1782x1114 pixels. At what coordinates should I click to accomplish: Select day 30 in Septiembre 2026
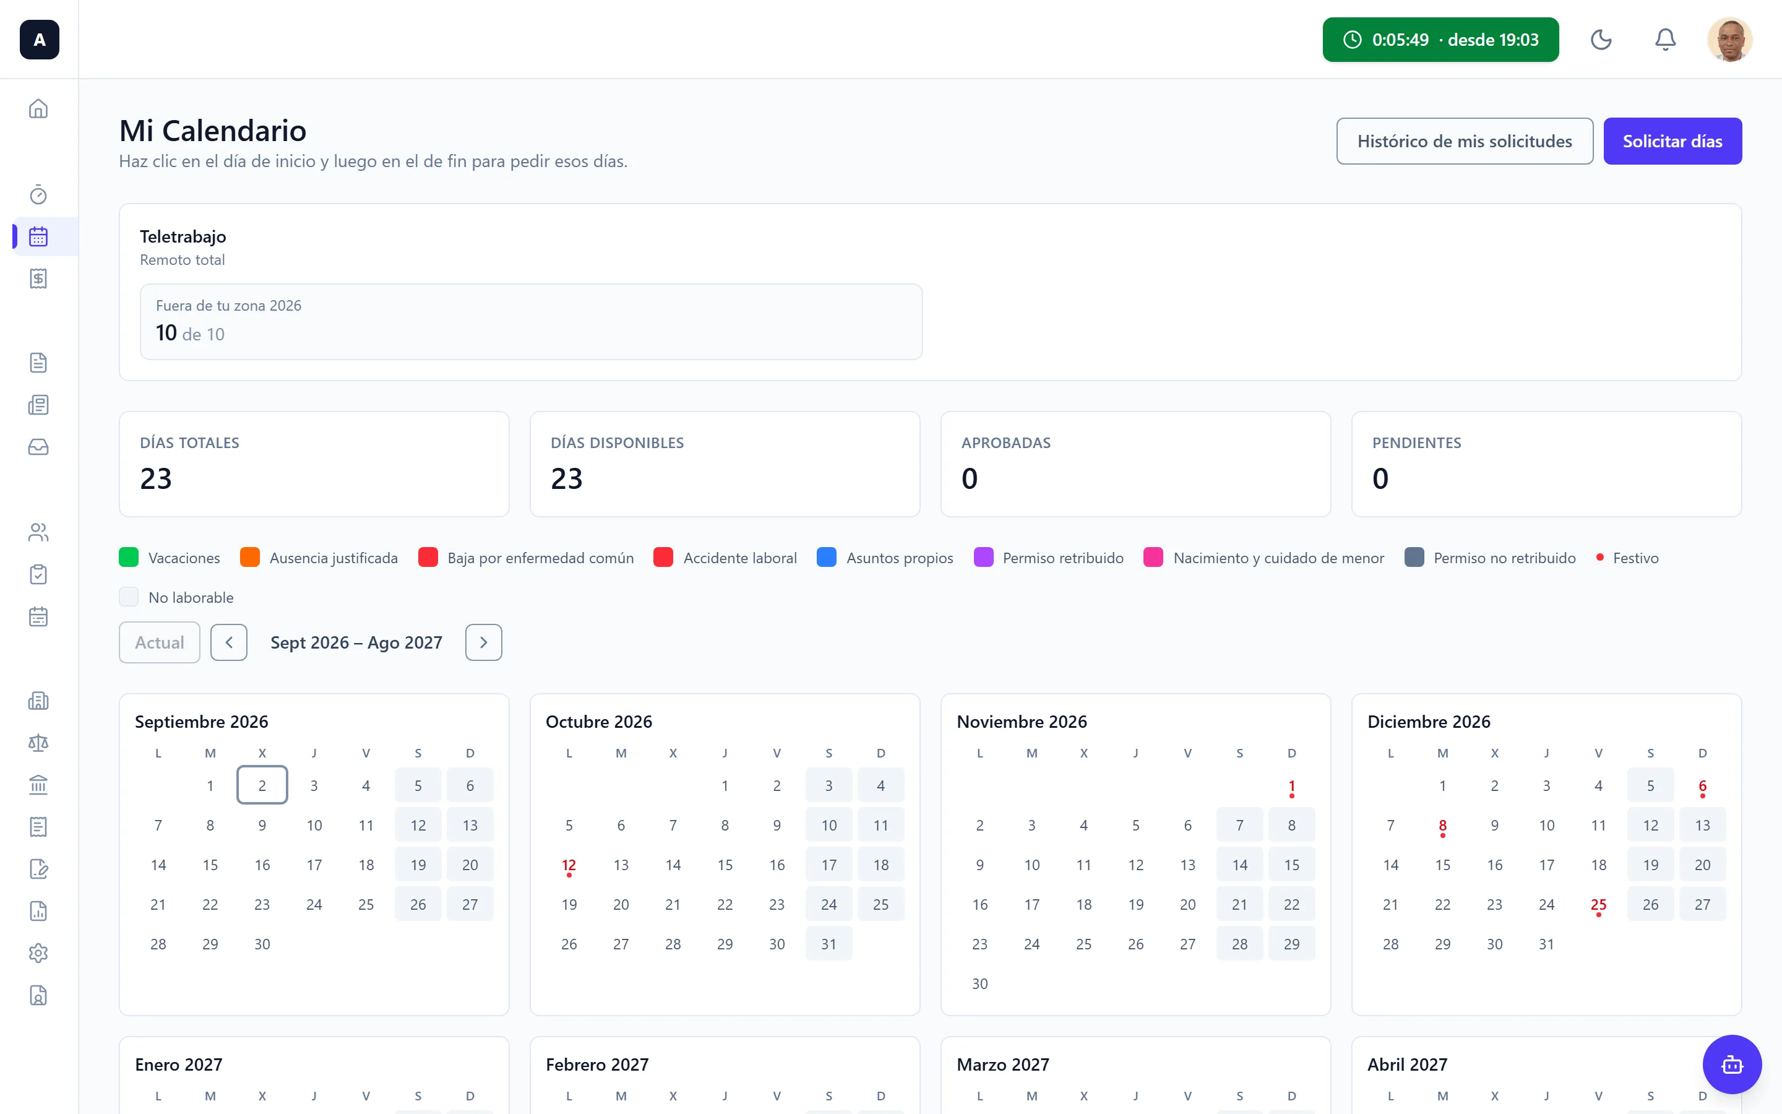262,944
